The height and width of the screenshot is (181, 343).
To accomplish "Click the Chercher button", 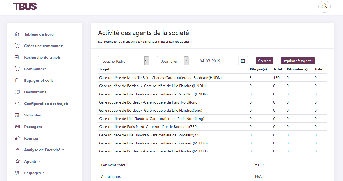I will point(264,61).
